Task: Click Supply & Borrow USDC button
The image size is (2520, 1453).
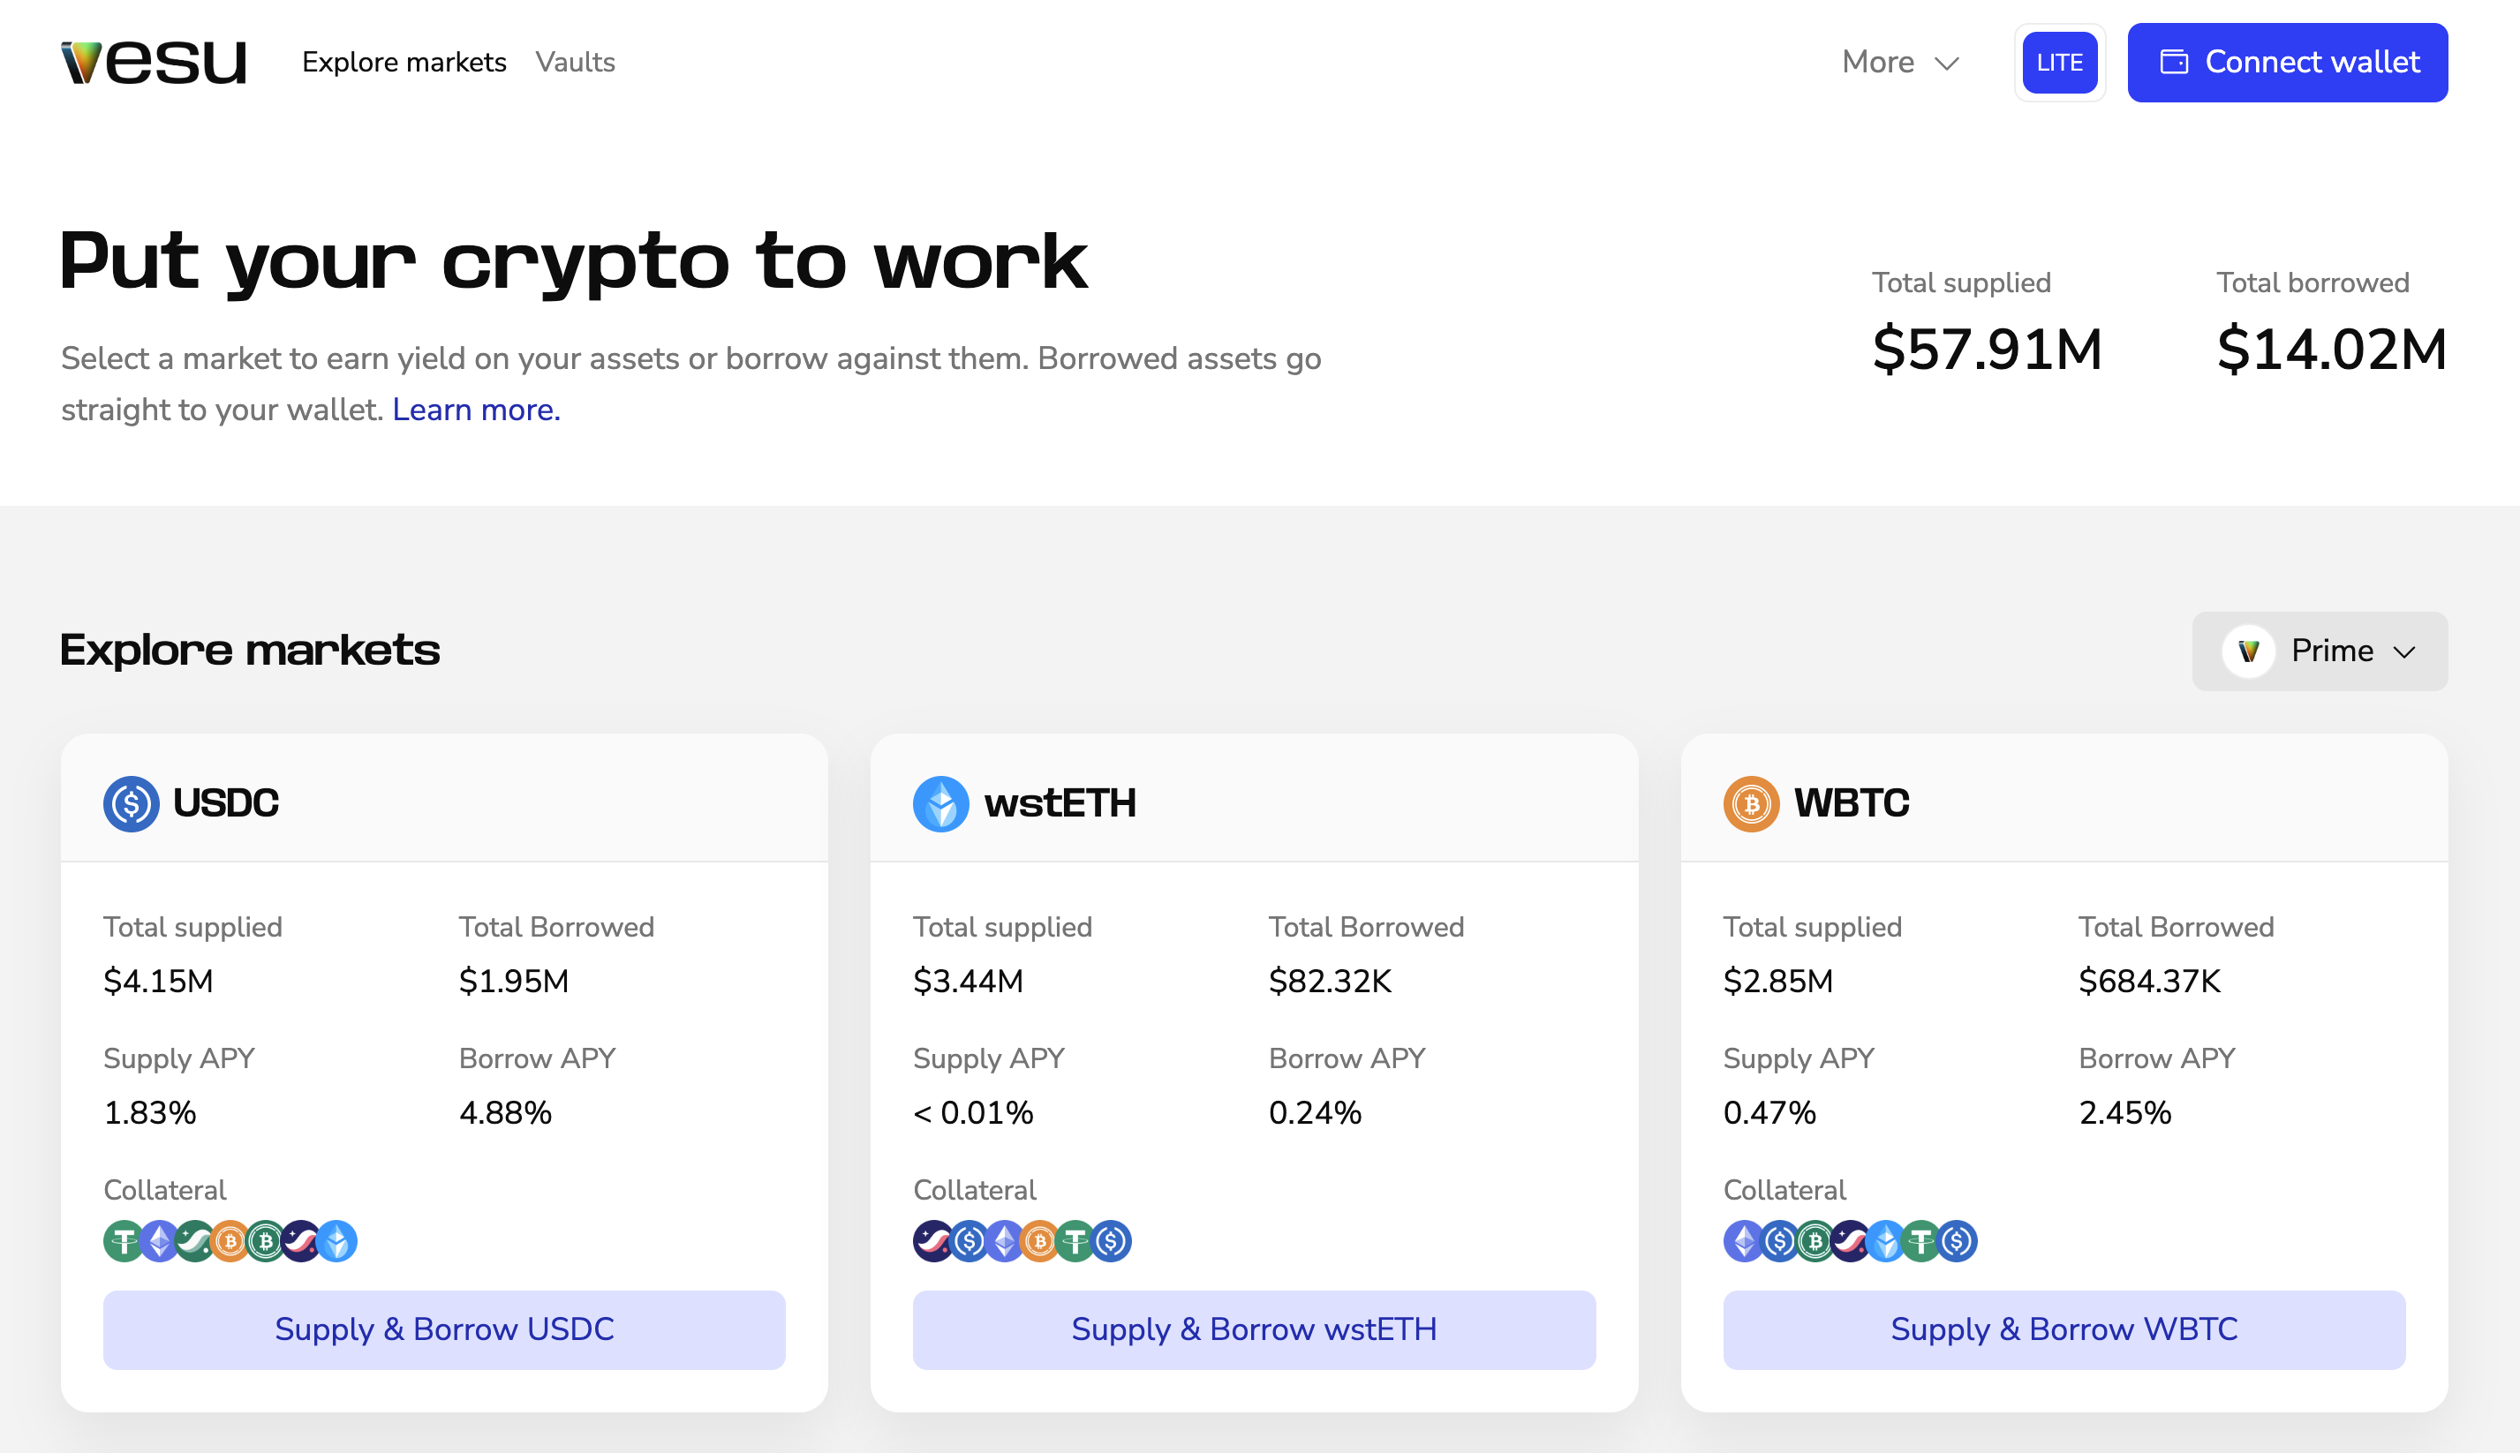Action: point(444,1329)
